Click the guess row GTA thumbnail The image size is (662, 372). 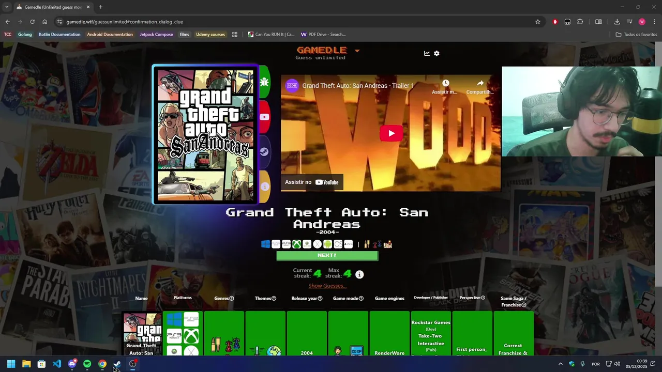(x=142, y=334)
